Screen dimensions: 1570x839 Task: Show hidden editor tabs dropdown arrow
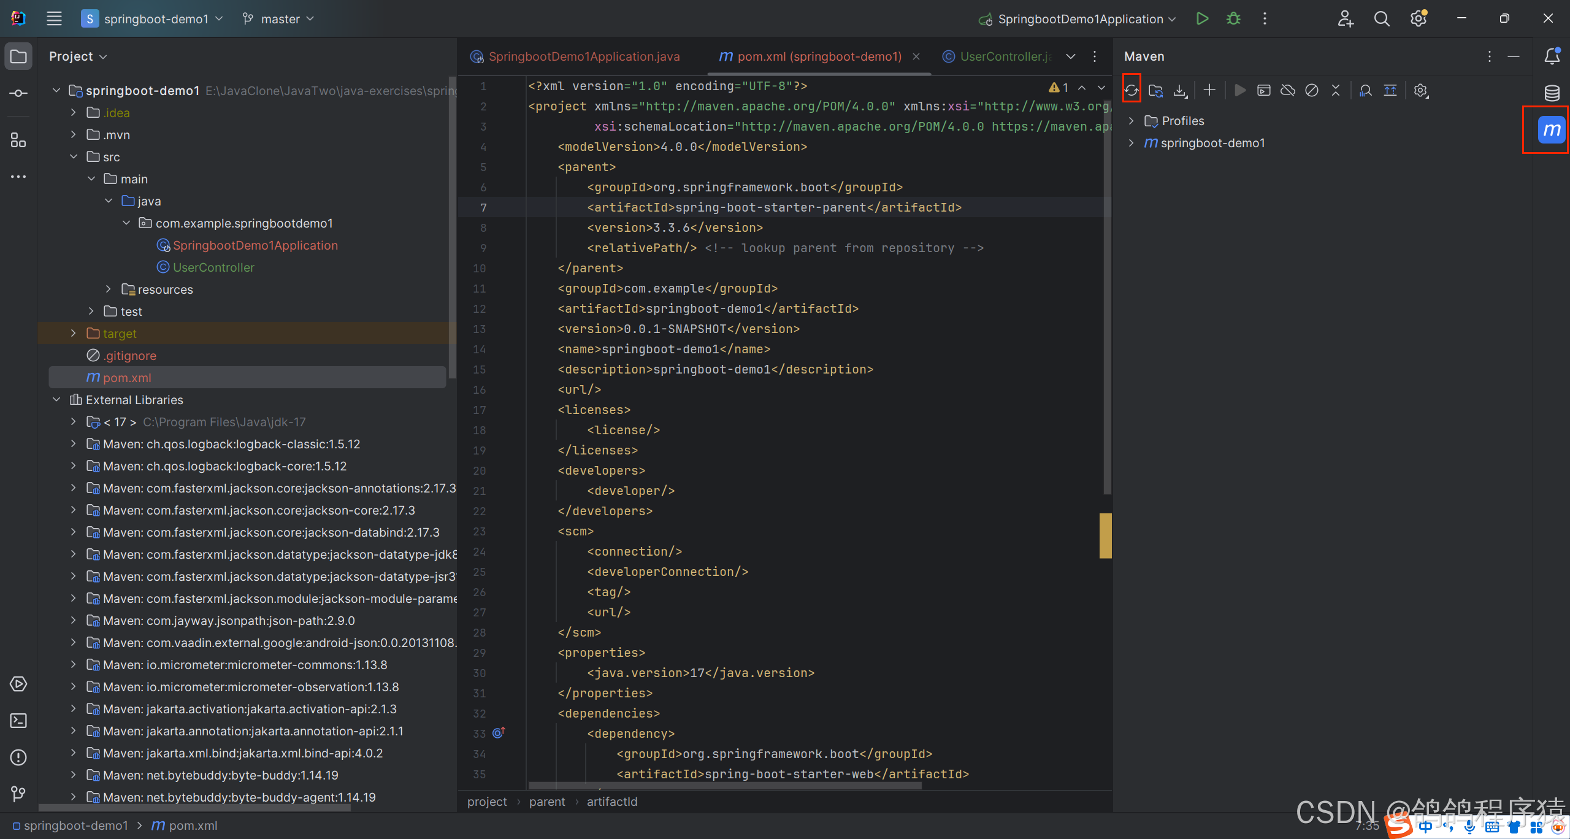1071,56
